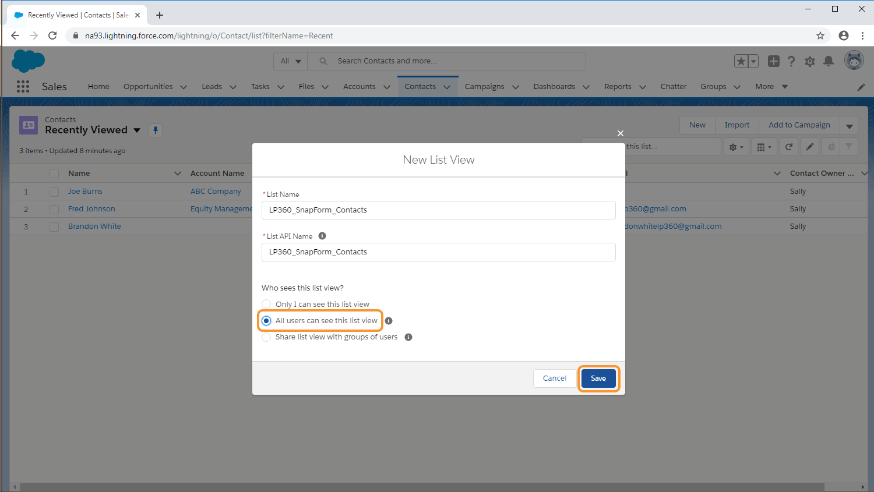
Task: Bookmark this page with the star
Action: (x=820, y=36)
